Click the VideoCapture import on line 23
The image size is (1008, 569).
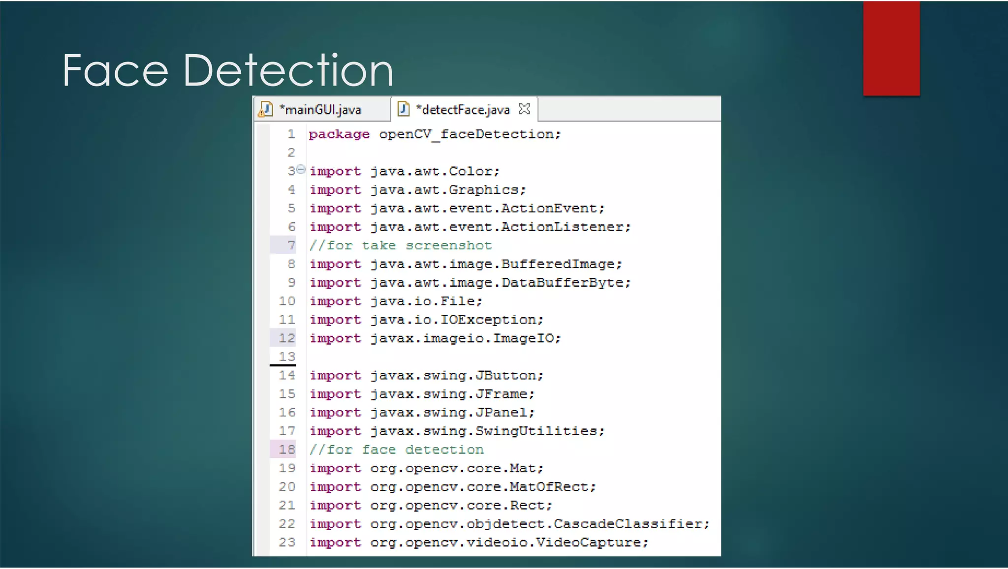479,542
